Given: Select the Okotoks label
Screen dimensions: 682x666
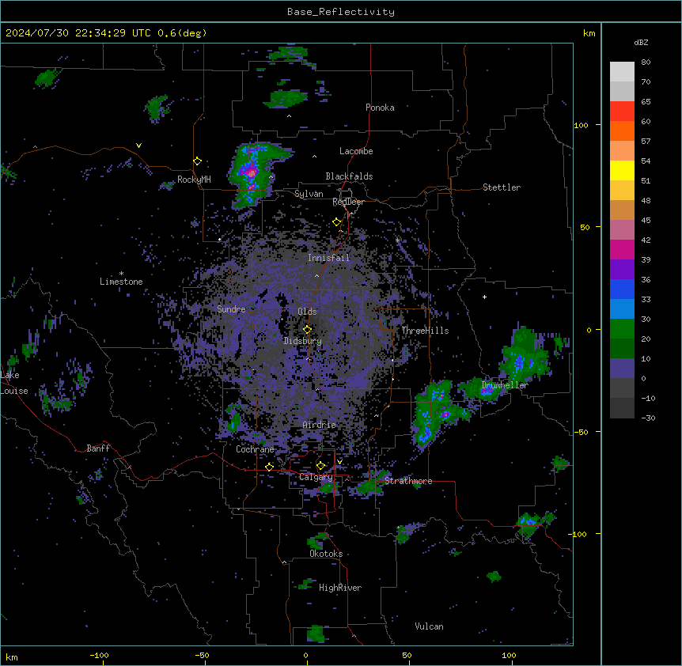Looking at the screenshot, I should tap(326, 554).
